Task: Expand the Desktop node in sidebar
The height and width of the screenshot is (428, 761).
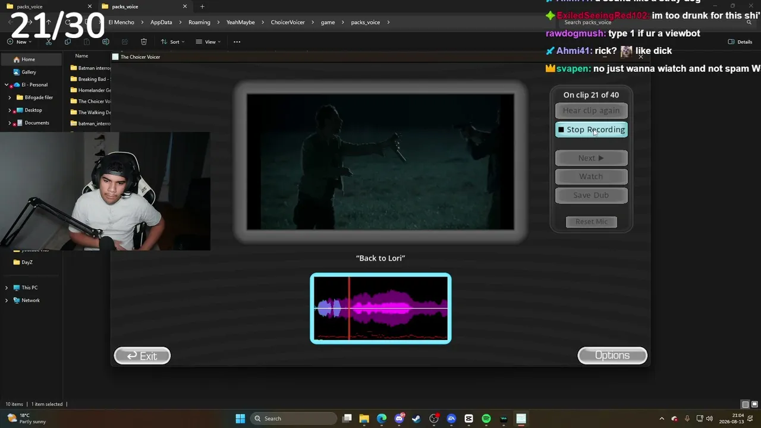Action: pos(10,110)
